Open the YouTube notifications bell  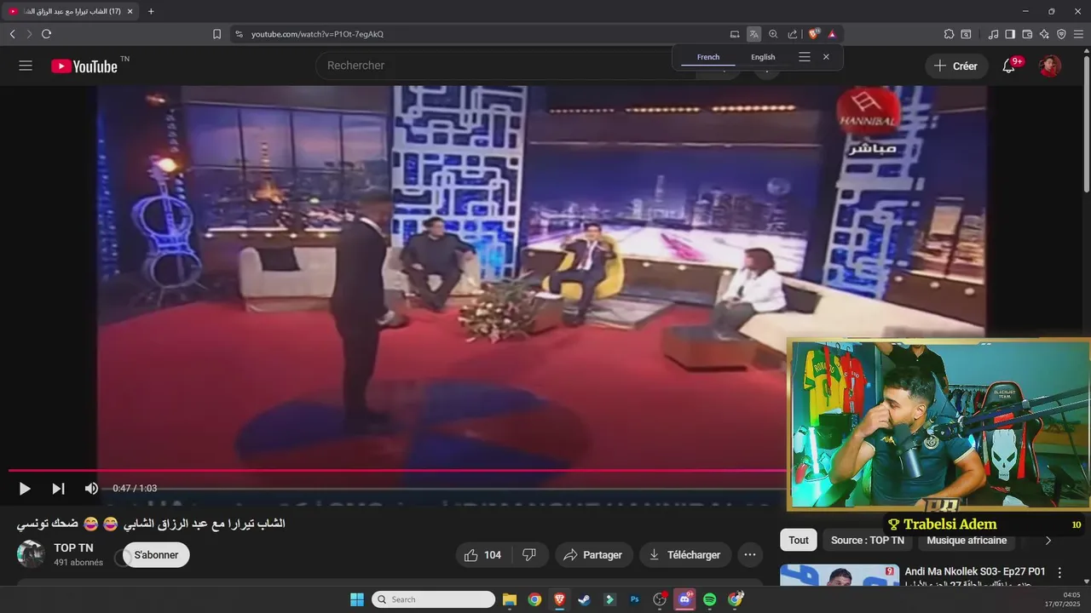[1009, 66]
